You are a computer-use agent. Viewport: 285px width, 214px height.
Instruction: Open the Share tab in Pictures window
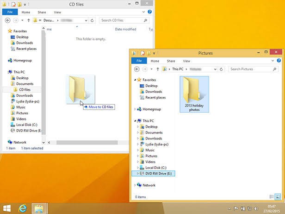[171, 61]
